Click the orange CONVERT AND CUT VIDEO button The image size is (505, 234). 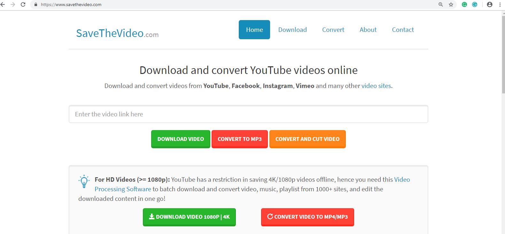(x=307, y=139)
